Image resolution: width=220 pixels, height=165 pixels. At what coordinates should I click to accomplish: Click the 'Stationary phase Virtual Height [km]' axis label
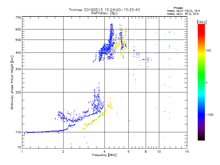pos(12,83)
